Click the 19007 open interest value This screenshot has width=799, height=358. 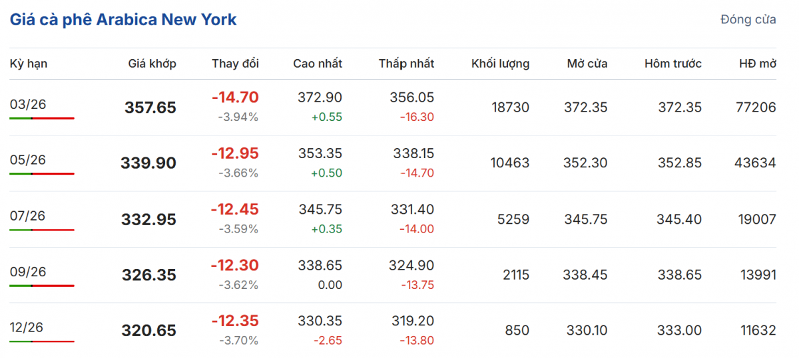point(756,219)
